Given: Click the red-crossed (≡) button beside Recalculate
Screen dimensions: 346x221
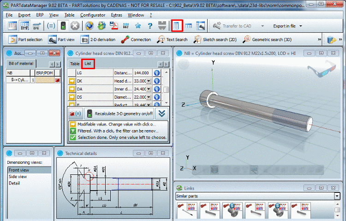Looking at the screenshot, I should pyautogui.click(x=76, y=113).
